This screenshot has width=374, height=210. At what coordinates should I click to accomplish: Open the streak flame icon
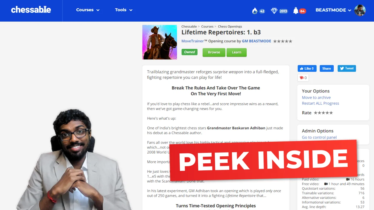(255, 11)
